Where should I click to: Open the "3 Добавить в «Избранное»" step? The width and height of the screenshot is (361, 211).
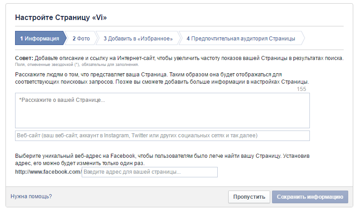pos(138,39)
